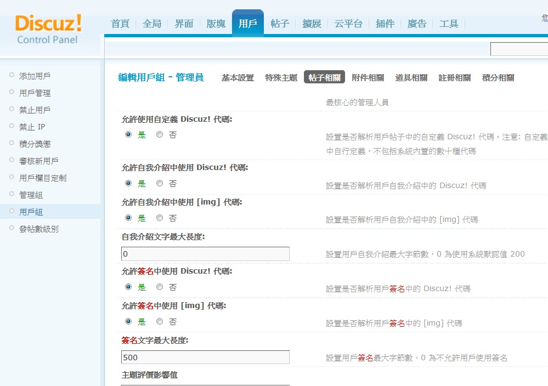Screen dimensions: 548x386
Task: Open the 版塊 top navigation tab
Action: tap(216, 24)
